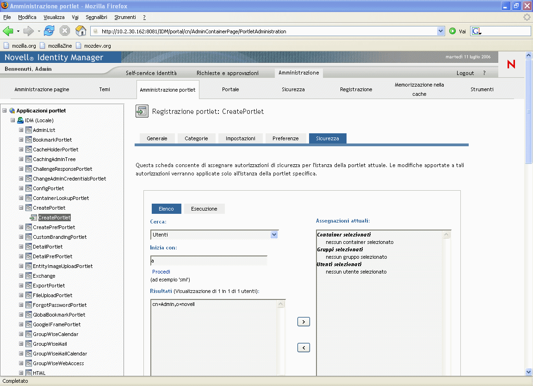Switch to the Generale tab

[x=157, y=138]
